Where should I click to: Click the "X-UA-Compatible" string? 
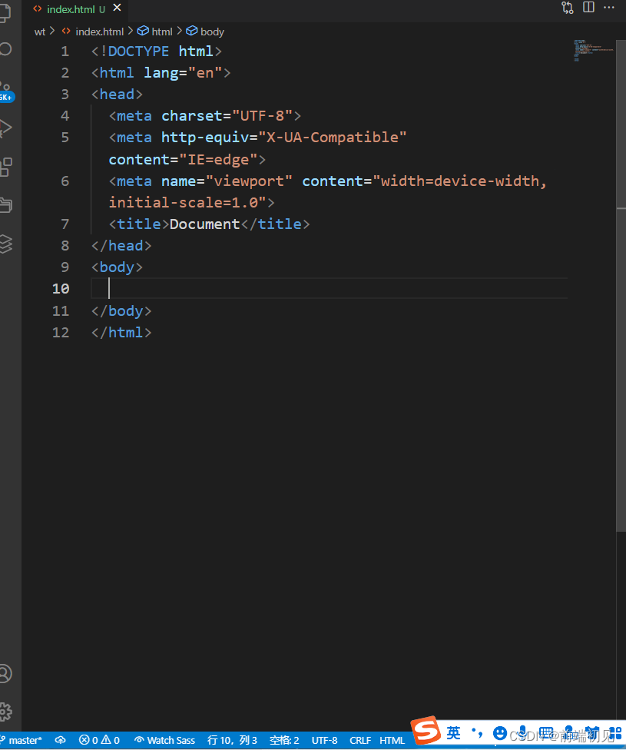(x=332, y=138)
